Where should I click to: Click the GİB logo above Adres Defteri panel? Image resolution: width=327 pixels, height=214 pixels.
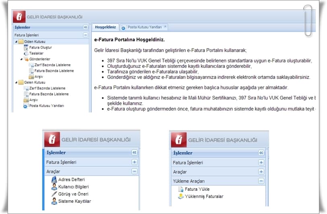pos(52,139)
